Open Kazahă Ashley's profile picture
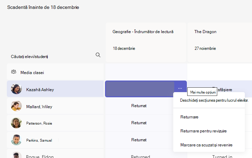Viewport: 252px width, 158px height. (x=16, y=89)
